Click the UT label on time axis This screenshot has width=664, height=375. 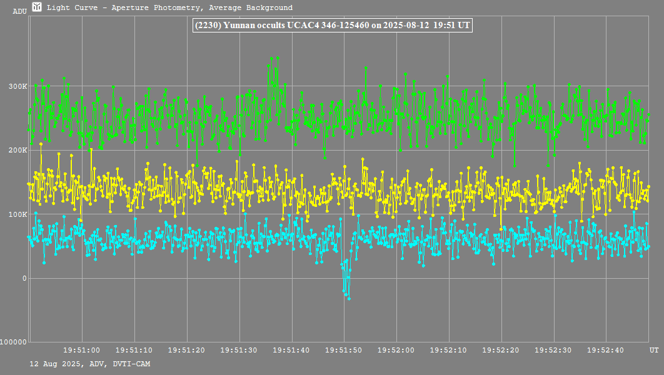pyautogui.click(x=653, y=350)
